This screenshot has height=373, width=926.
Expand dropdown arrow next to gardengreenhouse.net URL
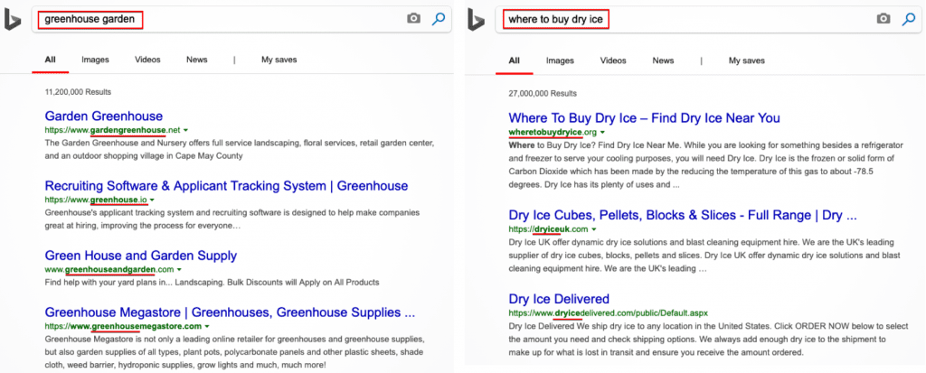point(185,130)
